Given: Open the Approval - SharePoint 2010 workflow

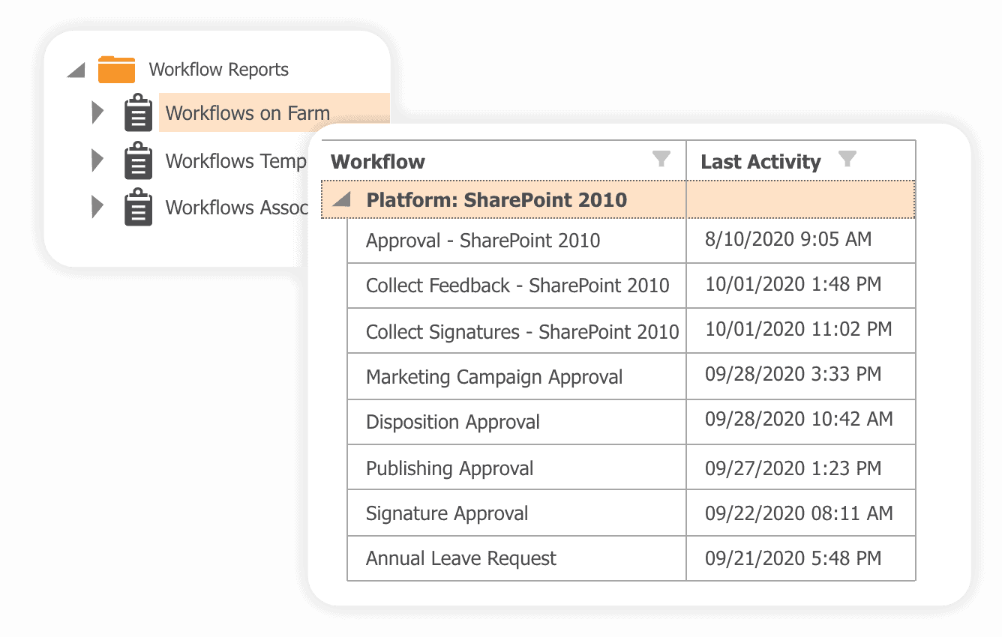Looking at the screenshot, I should [x=482, y=240].
